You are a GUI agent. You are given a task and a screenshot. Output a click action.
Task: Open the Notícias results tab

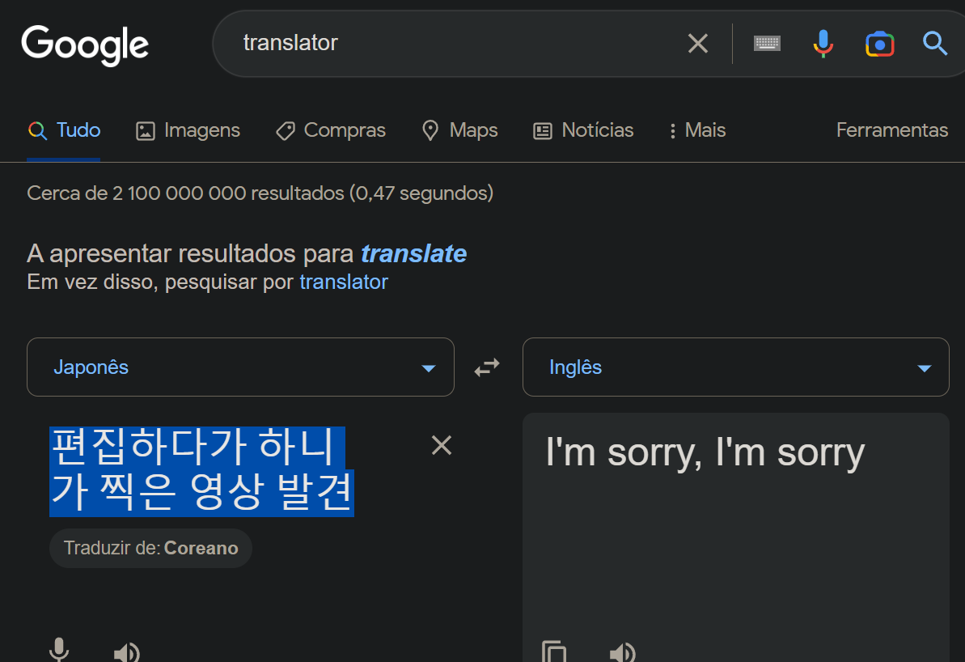coord(582,130)
